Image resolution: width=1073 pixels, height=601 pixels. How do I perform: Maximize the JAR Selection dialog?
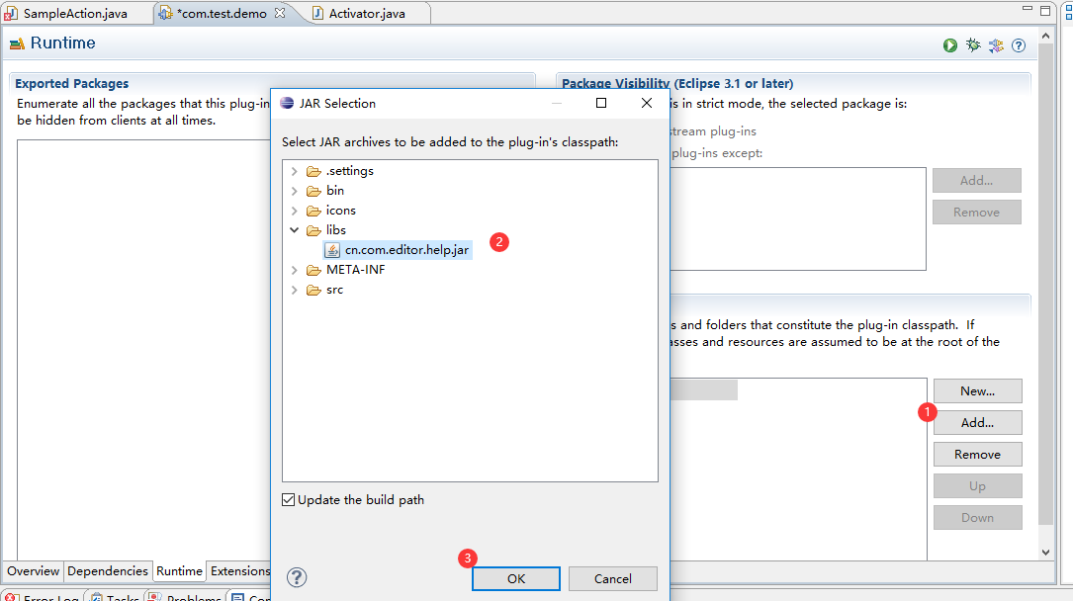click(x=601, y=103)
